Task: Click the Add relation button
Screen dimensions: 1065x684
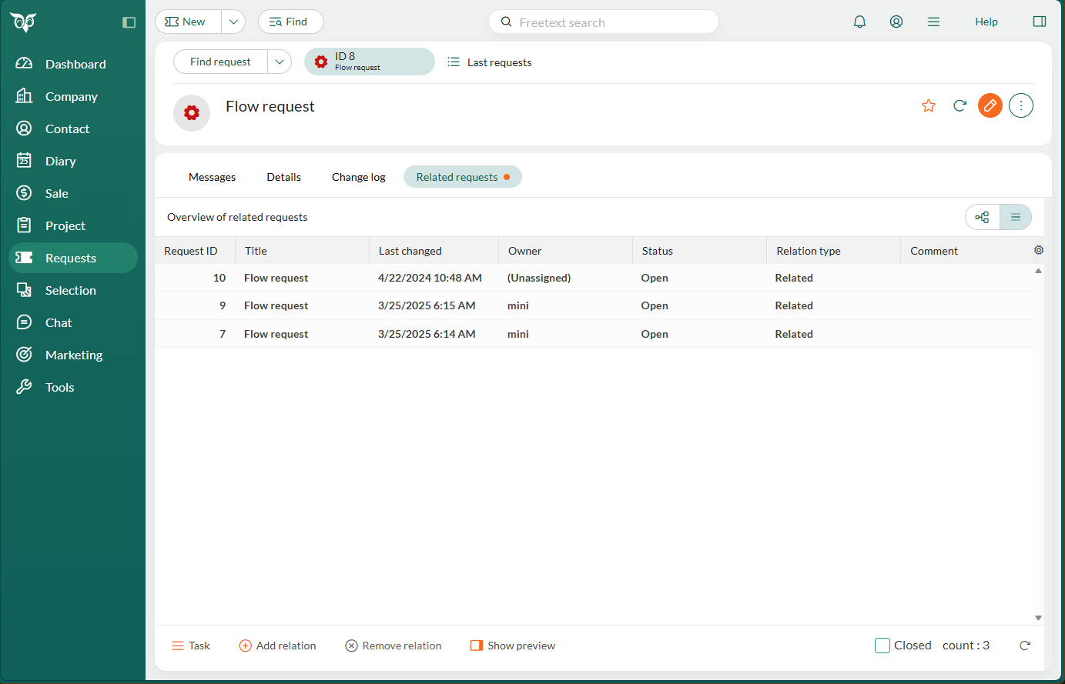Action: pos(277,646)
